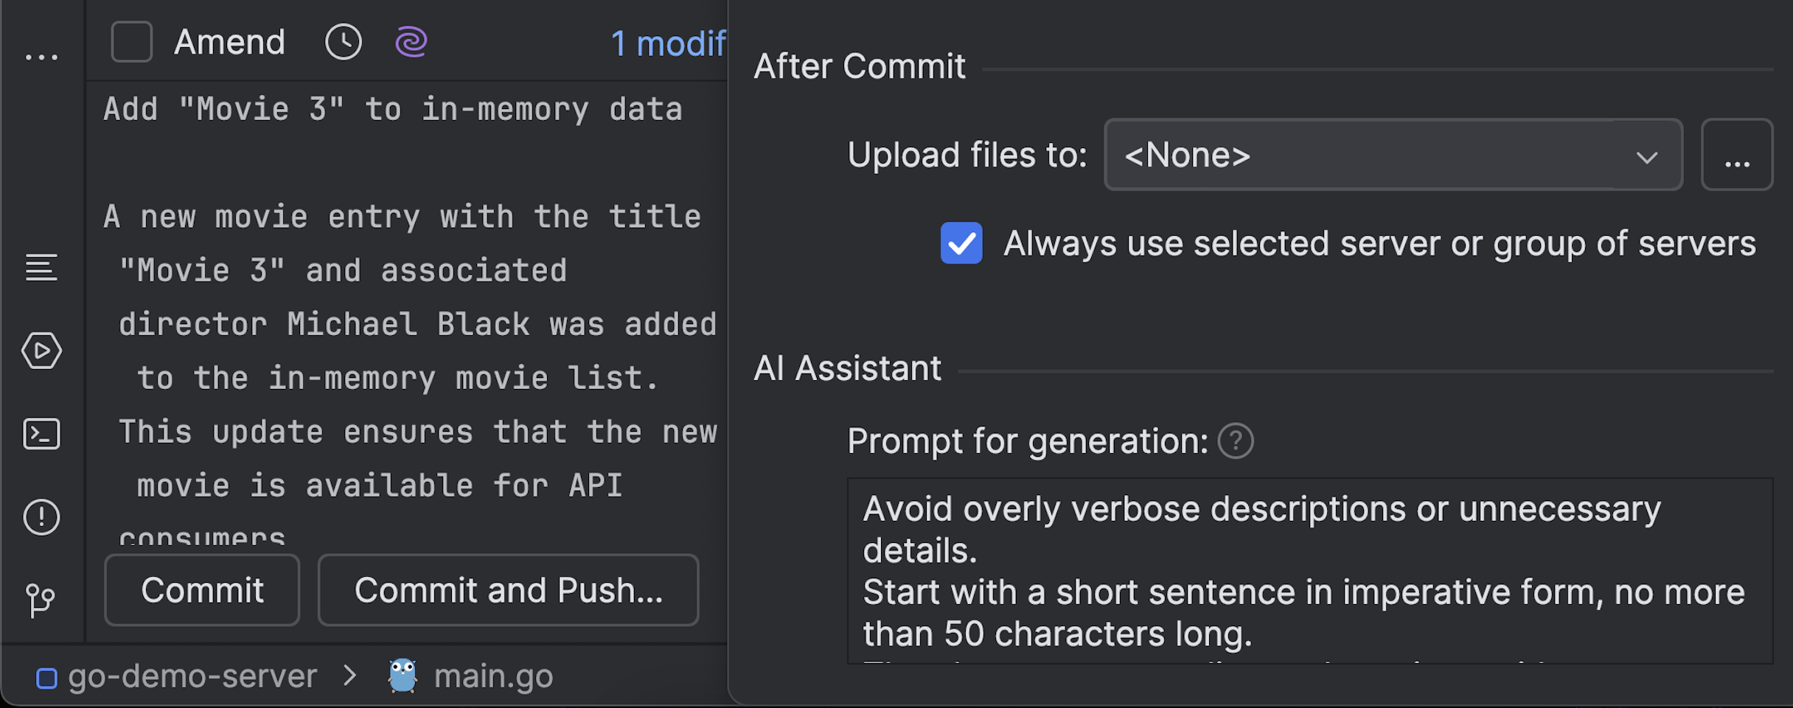Image resolution: width=1793 pixels, height=708 pixels.
Task: Click the Go gopher icon for main.go
Action: pos(403,676)
